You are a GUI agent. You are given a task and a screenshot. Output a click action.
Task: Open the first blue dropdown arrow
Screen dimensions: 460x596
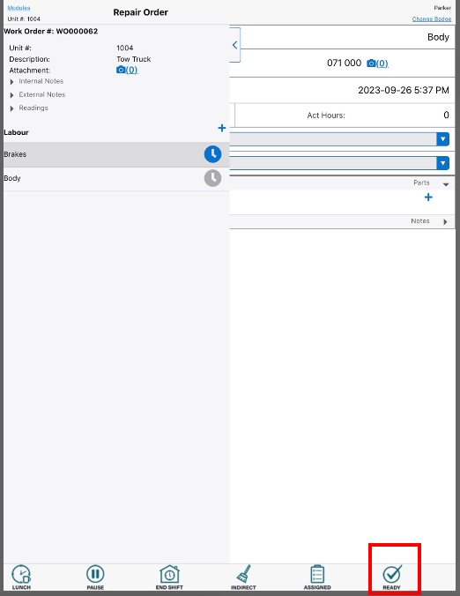[443, 139]
